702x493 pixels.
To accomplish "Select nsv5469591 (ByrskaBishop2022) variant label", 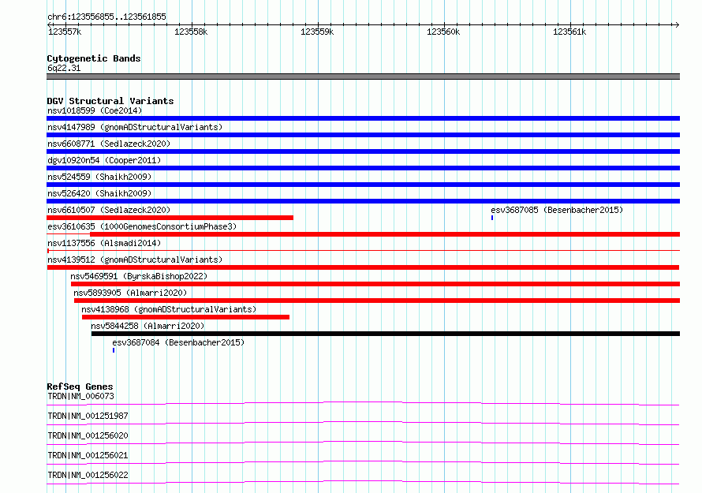I will [139, 276].
